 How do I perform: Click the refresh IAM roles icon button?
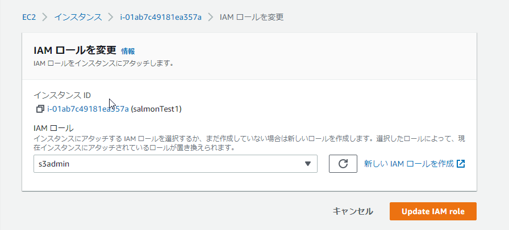point(343,164)
